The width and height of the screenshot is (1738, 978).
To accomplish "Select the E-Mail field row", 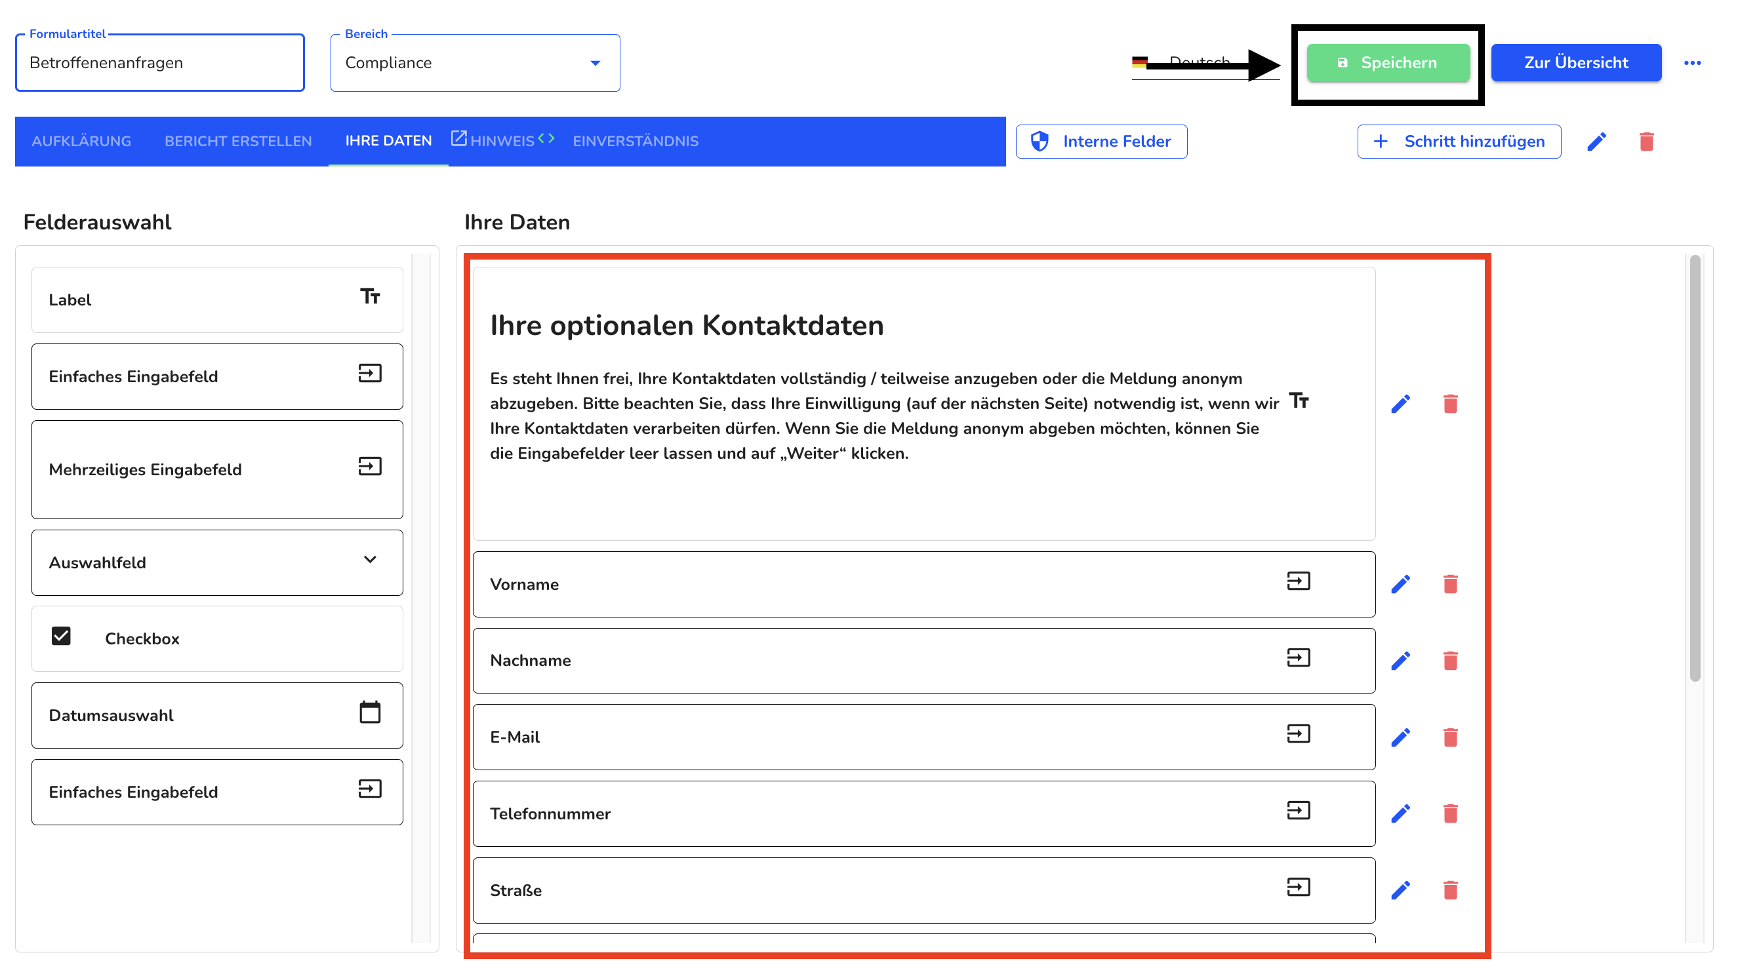I will click(923, 737).
